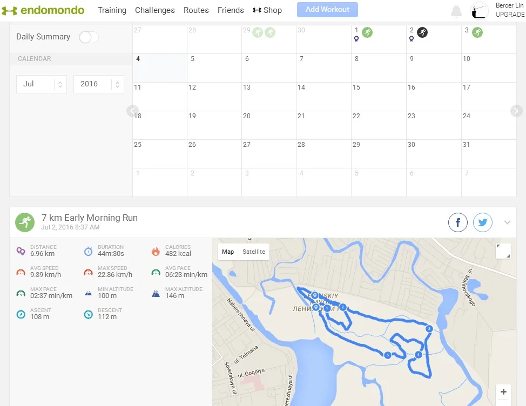Share workout on Twitter
The height and width of the screenshot is (406, 526).
(x=483, y=222)
